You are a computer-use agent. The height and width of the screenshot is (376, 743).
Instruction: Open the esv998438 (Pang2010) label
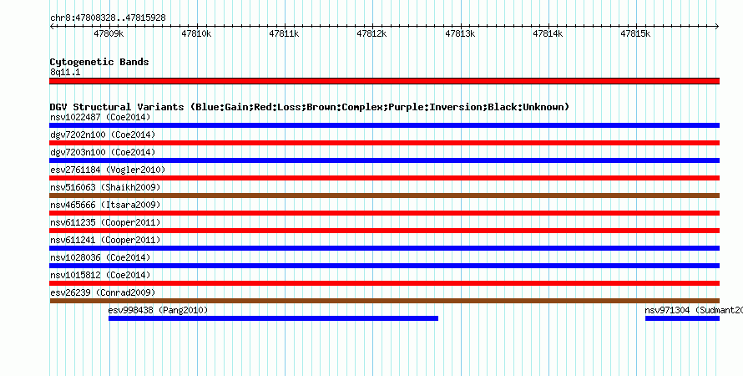159,310
